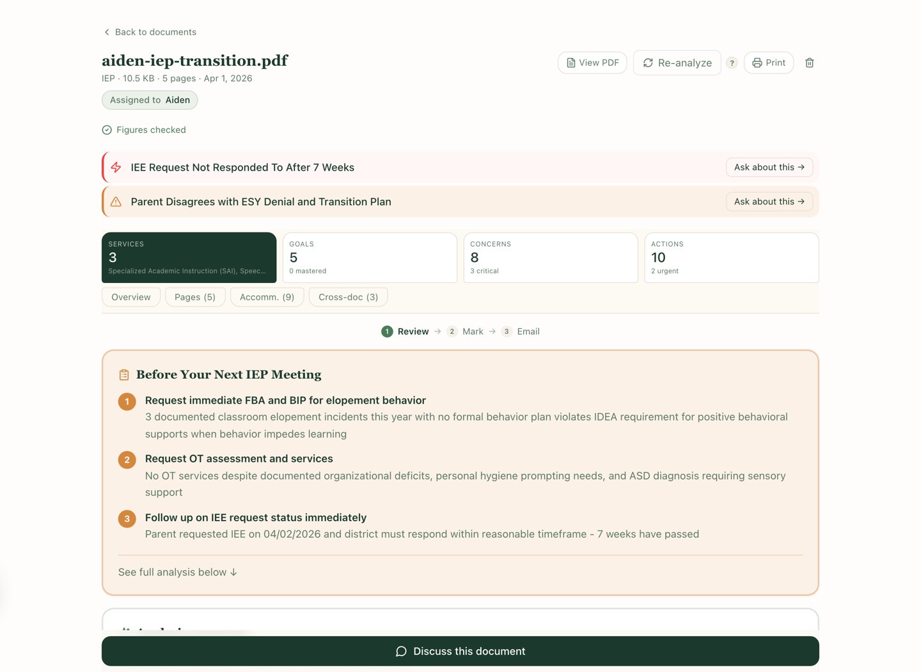This screenshot has width=921, height=672.
Task: Click Parent Disagrees with ESY Denial headline
Action: pos(261,202)
